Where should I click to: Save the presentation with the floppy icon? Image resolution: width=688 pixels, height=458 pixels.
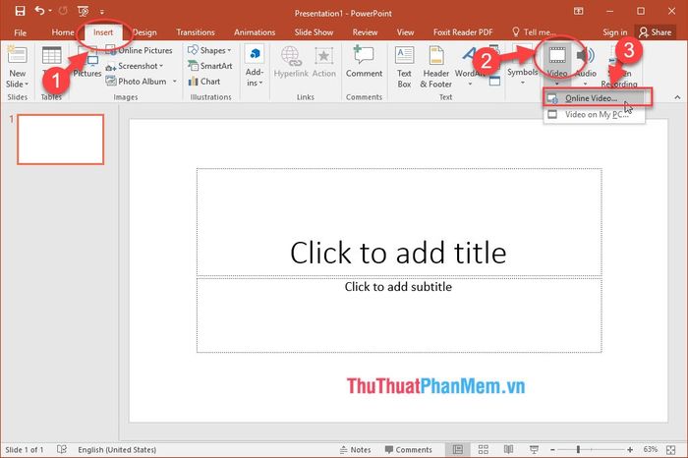(x=20, y=11)
